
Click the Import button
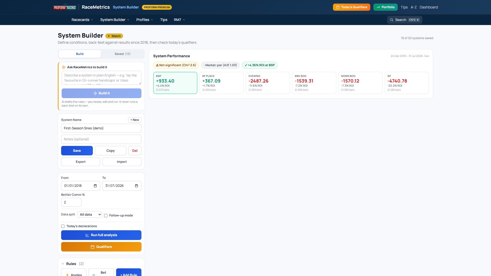122,162
